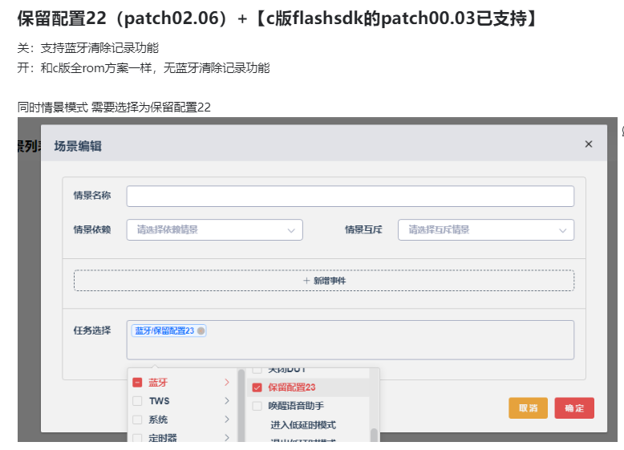624x450 pixels.
Task: Click the 情景名称 text input field
Action: [x=350, y=197]
